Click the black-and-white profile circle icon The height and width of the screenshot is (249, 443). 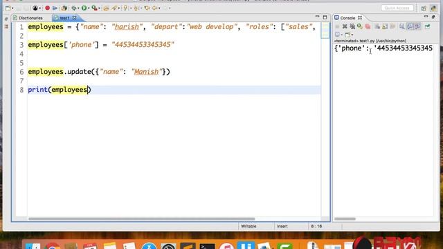(35, 8)
